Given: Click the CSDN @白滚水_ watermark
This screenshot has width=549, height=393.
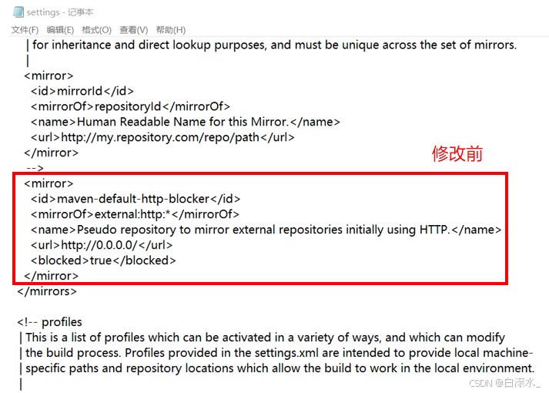Looking at the screenshot, I should pos(507,381).
